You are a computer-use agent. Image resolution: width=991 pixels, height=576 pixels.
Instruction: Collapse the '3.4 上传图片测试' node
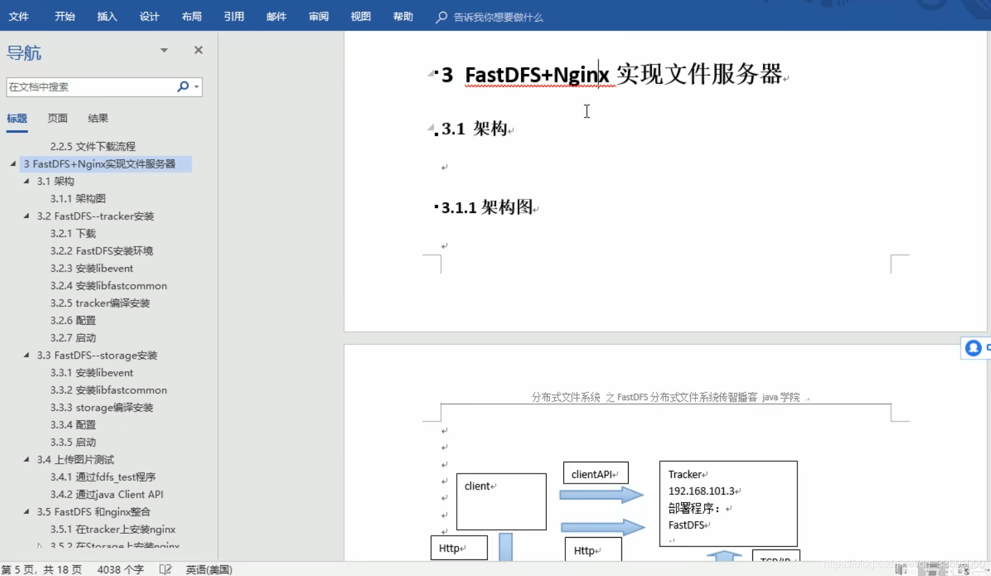(26, 460)
